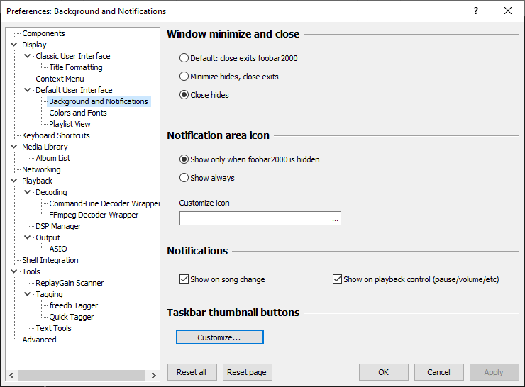525x387 pixels.
Task: Collapse the Output tree node
Action: point(28,237)
